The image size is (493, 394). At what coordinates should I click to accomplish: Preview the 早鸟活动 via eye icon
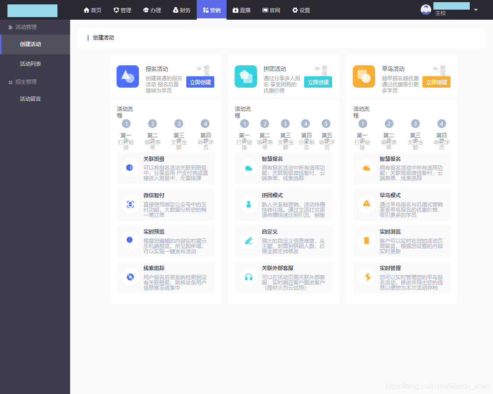pyautogui.click(x=435, y=68)
